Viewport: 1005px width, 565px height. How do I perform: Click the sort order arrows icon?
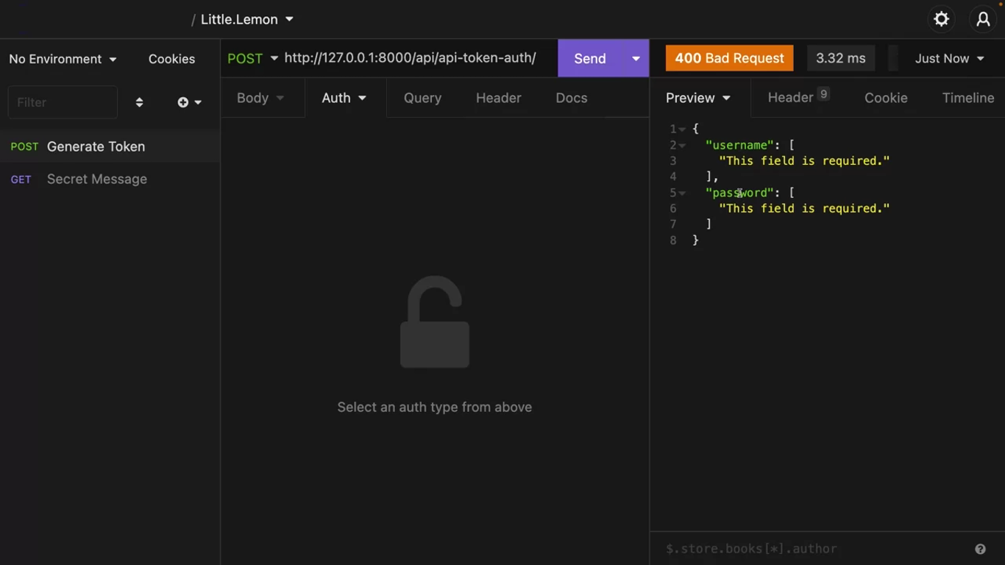[x=139, y=102]
